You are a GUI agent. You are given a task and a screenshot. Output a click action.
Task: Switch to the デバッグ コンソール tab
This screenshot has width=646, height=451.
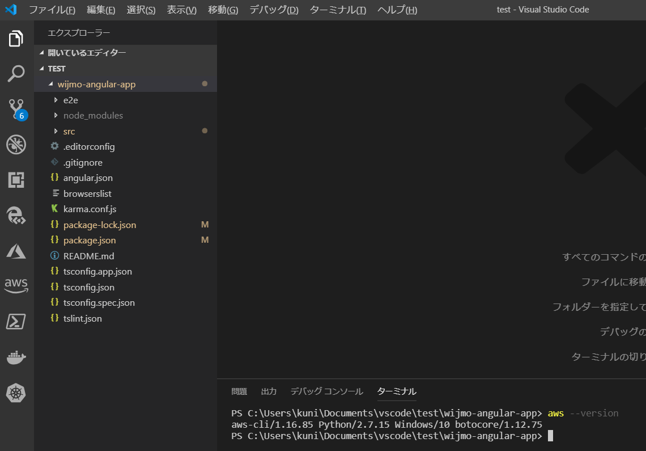(327, 391)
